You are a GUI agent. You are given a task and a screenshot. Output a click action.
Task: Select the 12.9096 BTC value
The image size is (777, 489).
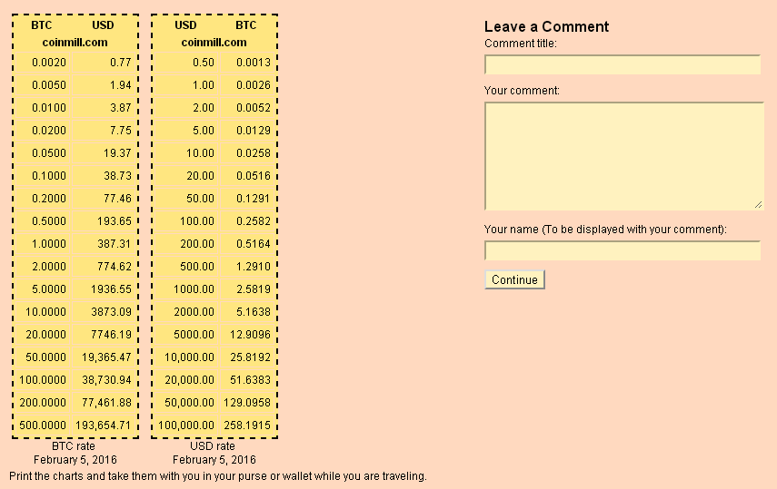[250, 335]
